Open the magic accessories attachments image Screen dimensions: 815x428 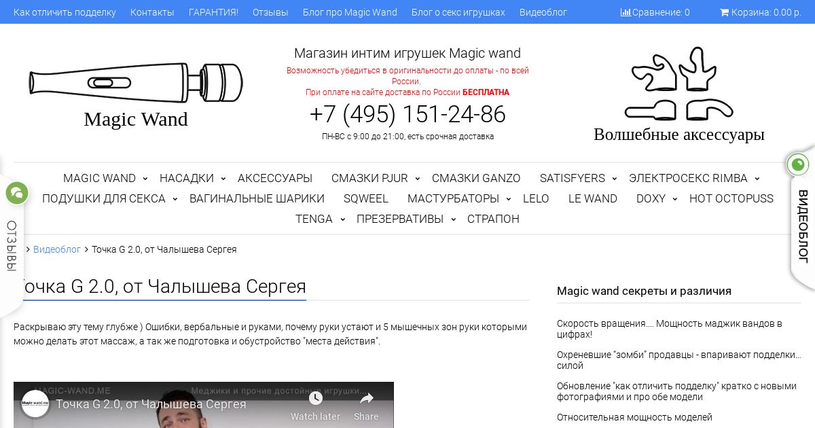[679, 83]
